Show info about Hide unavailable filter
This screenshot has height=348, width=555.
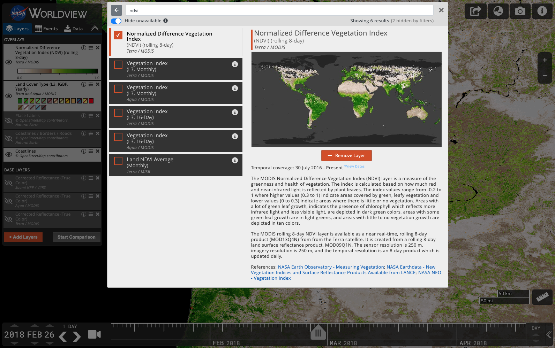click(166, 21)
